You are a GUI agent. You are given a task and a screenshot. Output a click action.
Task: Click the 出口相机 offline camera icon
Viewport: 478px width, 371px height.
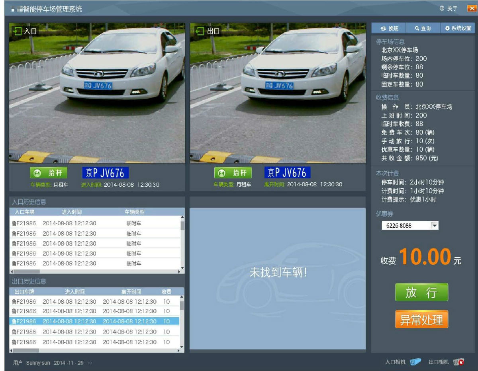(x=458, y=362)
